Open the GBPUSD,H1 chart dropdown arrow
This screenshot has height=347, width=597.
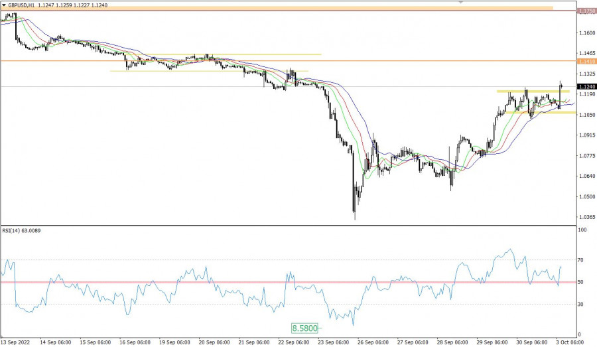(x=4, y=5)
